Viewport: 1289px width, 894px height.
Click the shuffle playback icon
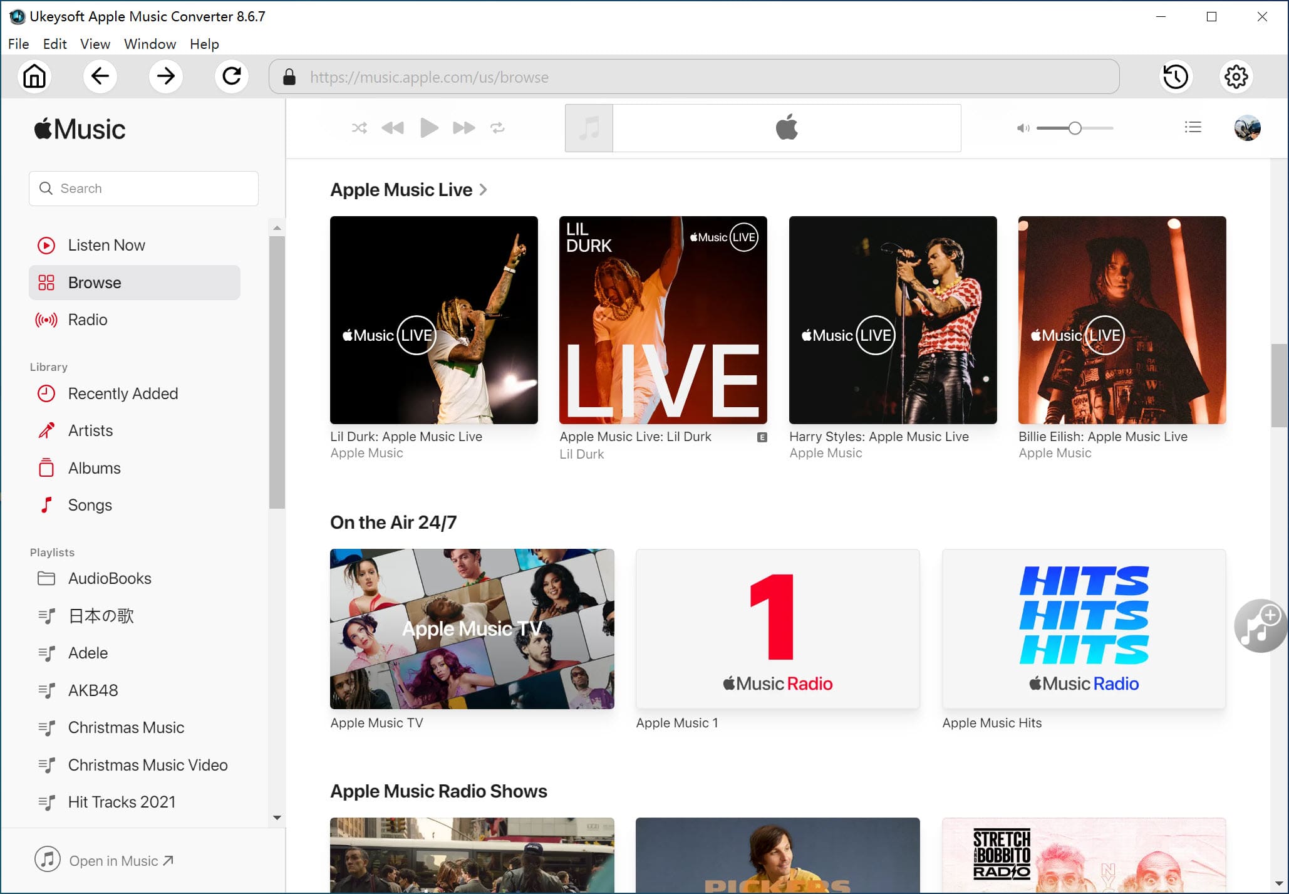tap(358, 127)
